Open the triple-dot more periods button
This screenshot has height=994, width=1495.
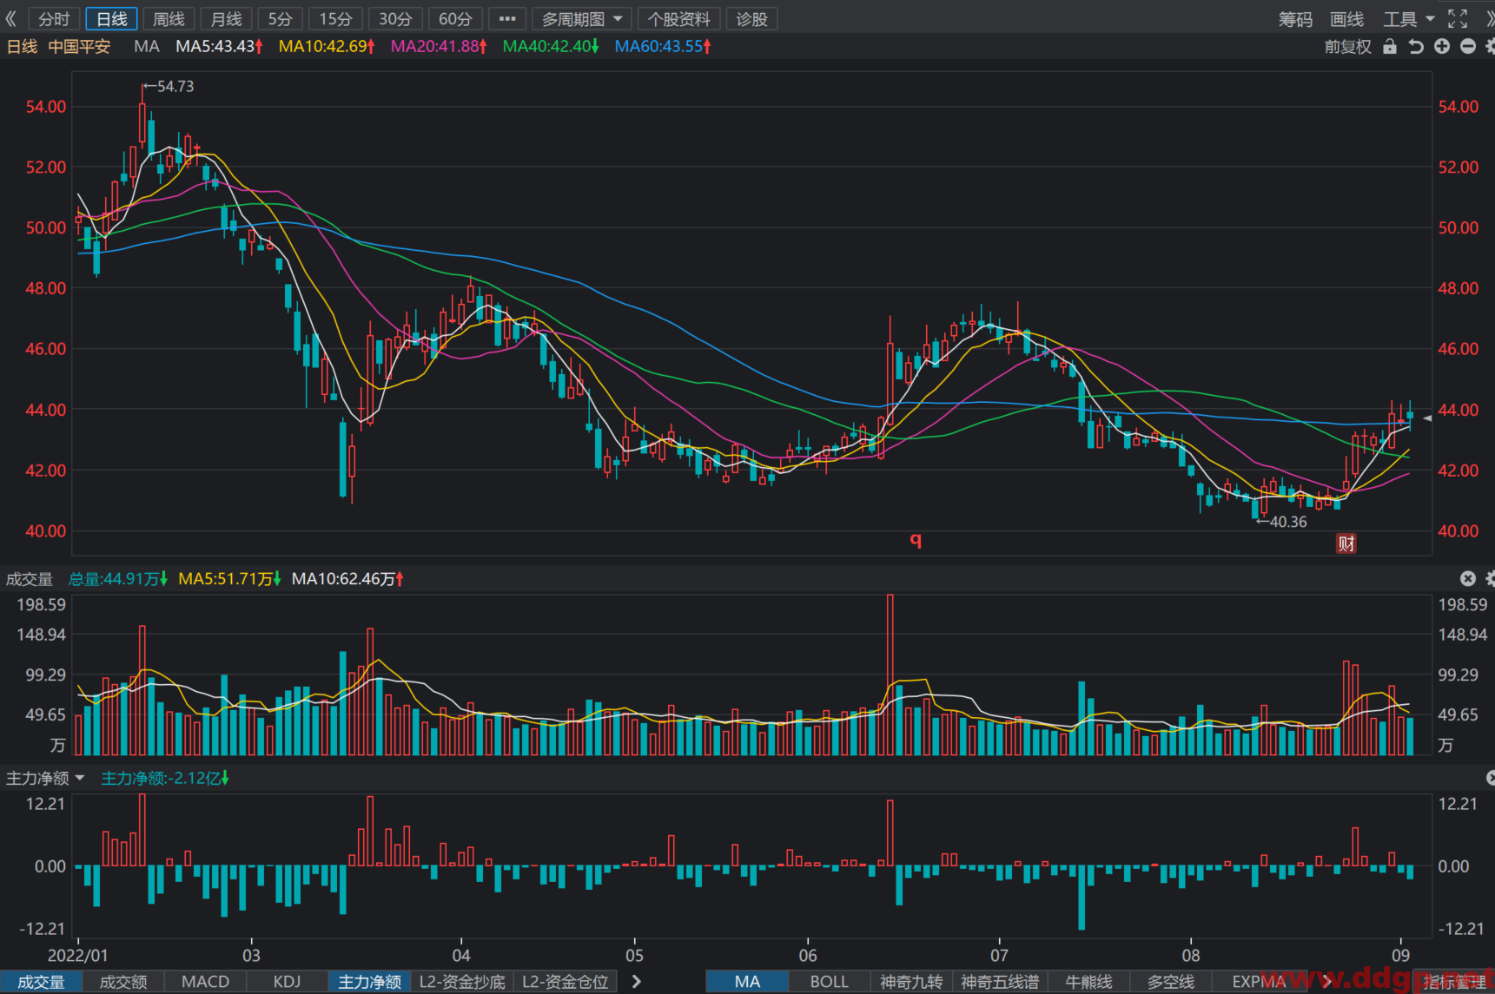click(507, 18)
